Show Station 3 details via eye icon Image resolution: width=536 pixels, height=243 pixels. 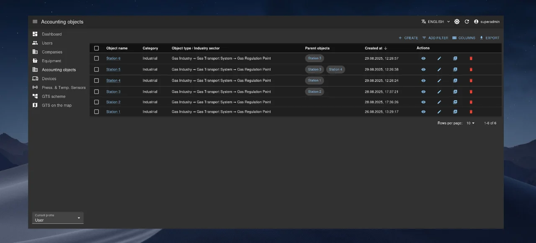point(423,92)
